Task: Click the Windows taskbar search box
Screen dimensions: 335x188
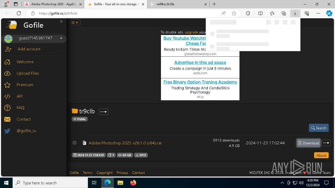Action: point(50,183)
